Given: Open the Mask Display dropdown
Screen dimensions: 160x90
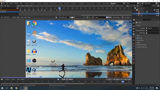Looking at the screenshot, I should [x=117, y=17].
